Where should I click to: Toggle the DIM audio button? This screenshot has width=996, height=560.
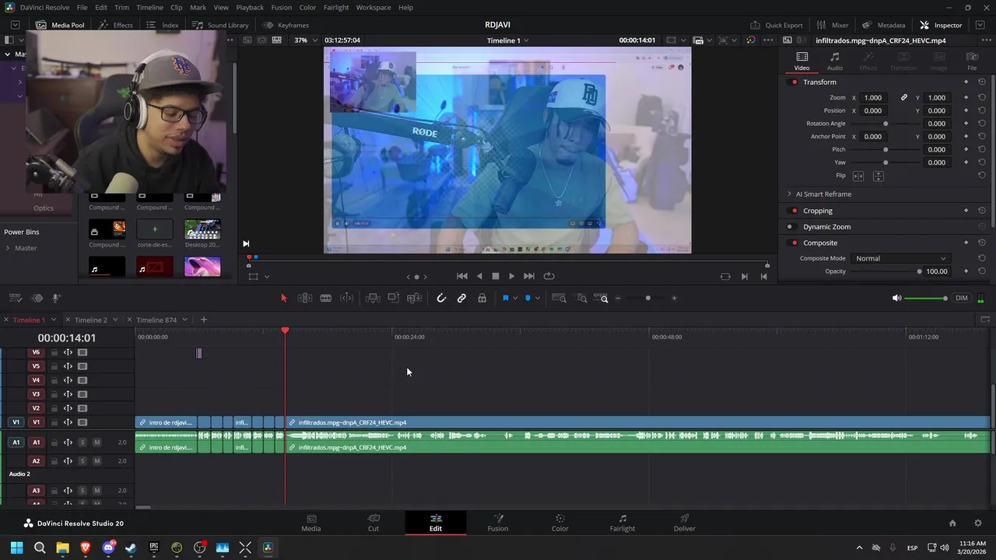pyautogui.click(x=962, y=298)
